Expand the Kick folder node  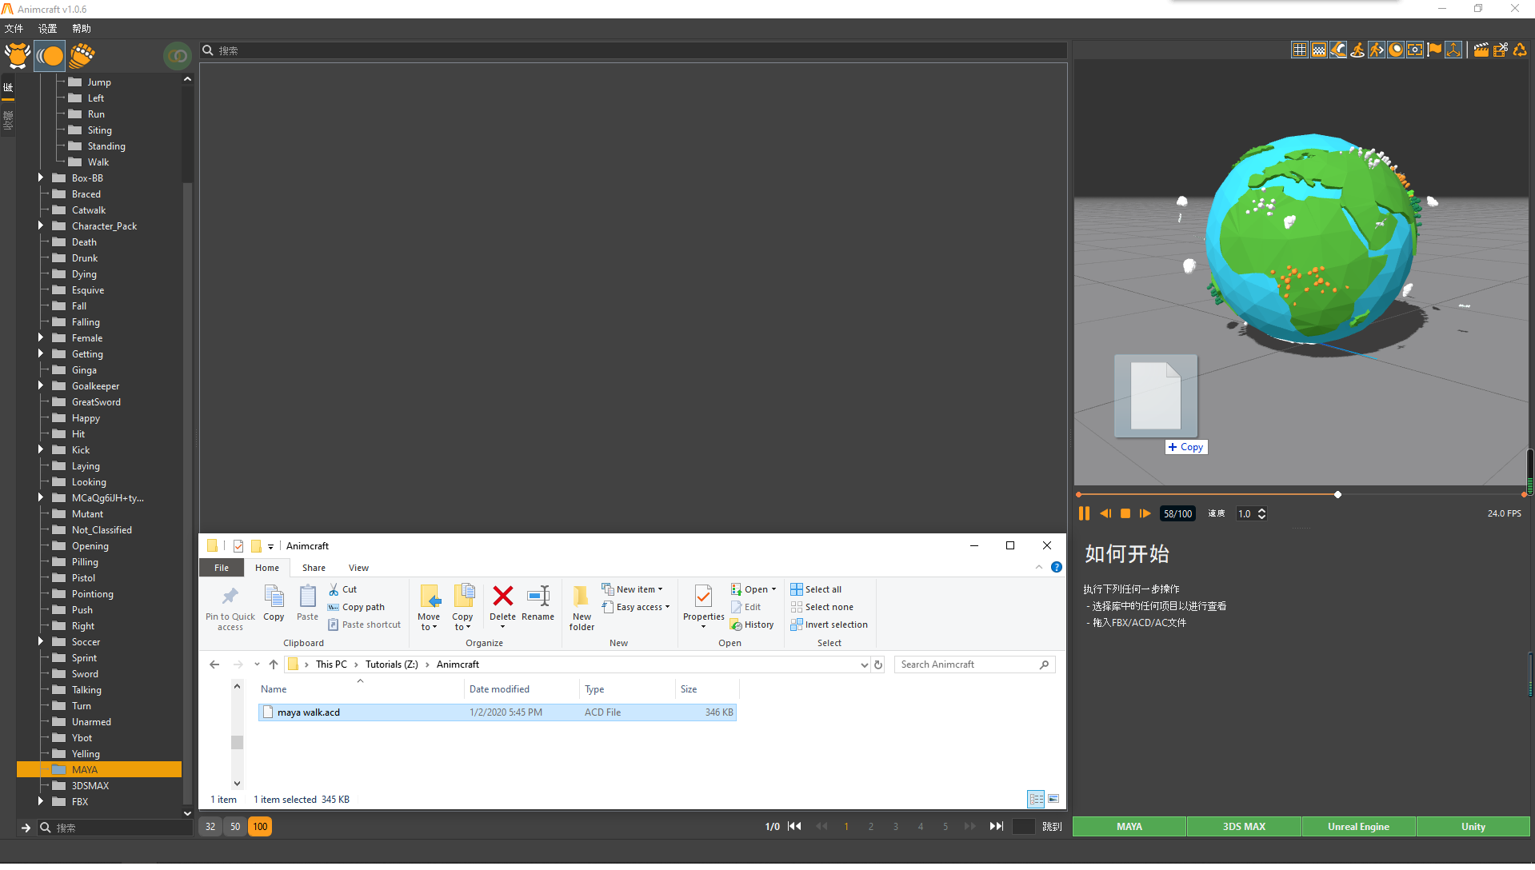pos(41,449)
